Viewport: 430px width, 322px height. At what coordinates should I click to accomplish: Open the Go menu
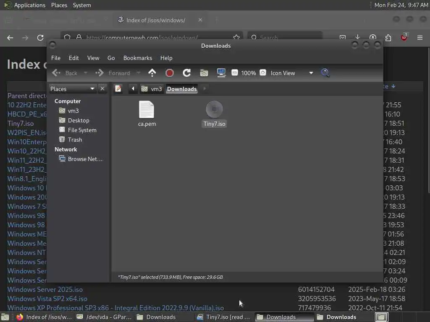point(111,58)
